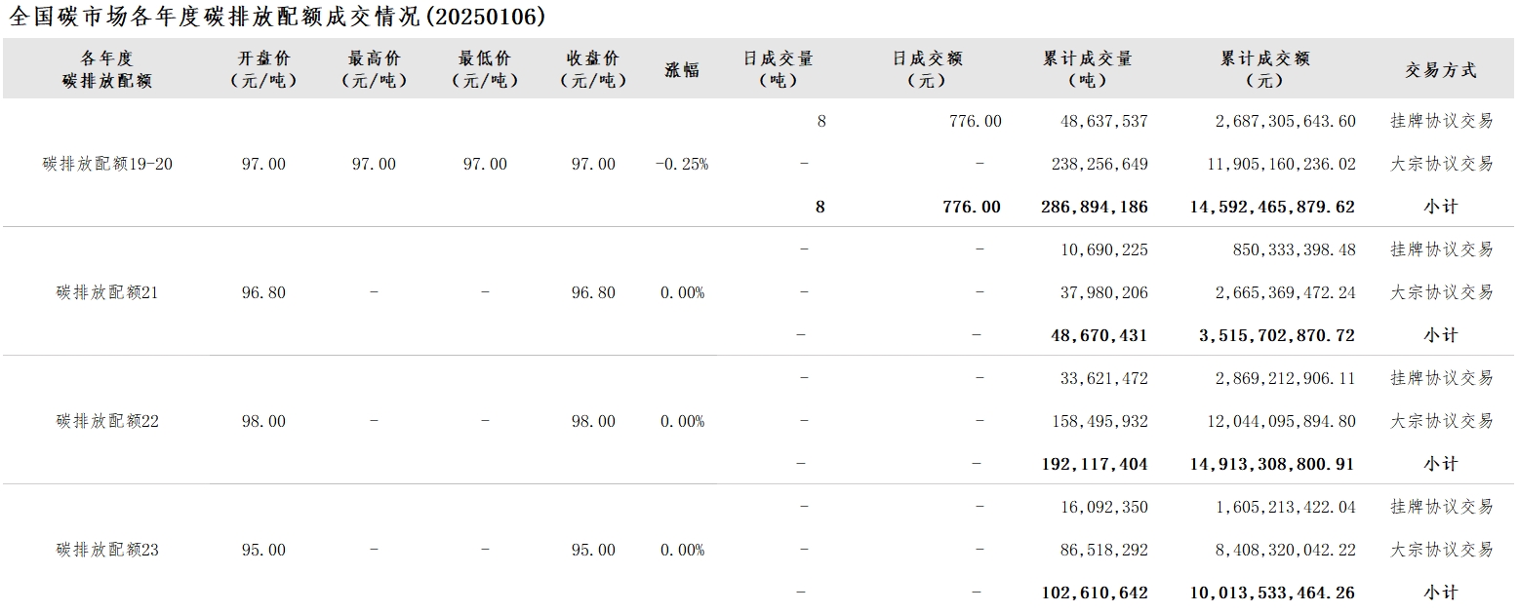
Task: Click the 776.00 daily amount in 挂牌协议交易 row
Action: 975,121
